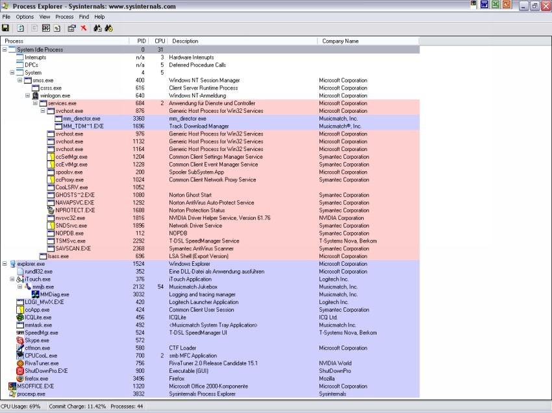Image resolution: width=552 pixels, height=413 pixels.
Task: Click 'CPU Usage: 69%' in status bar
Action: [21, 407]
